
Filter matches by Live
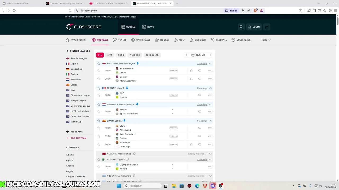110,55
